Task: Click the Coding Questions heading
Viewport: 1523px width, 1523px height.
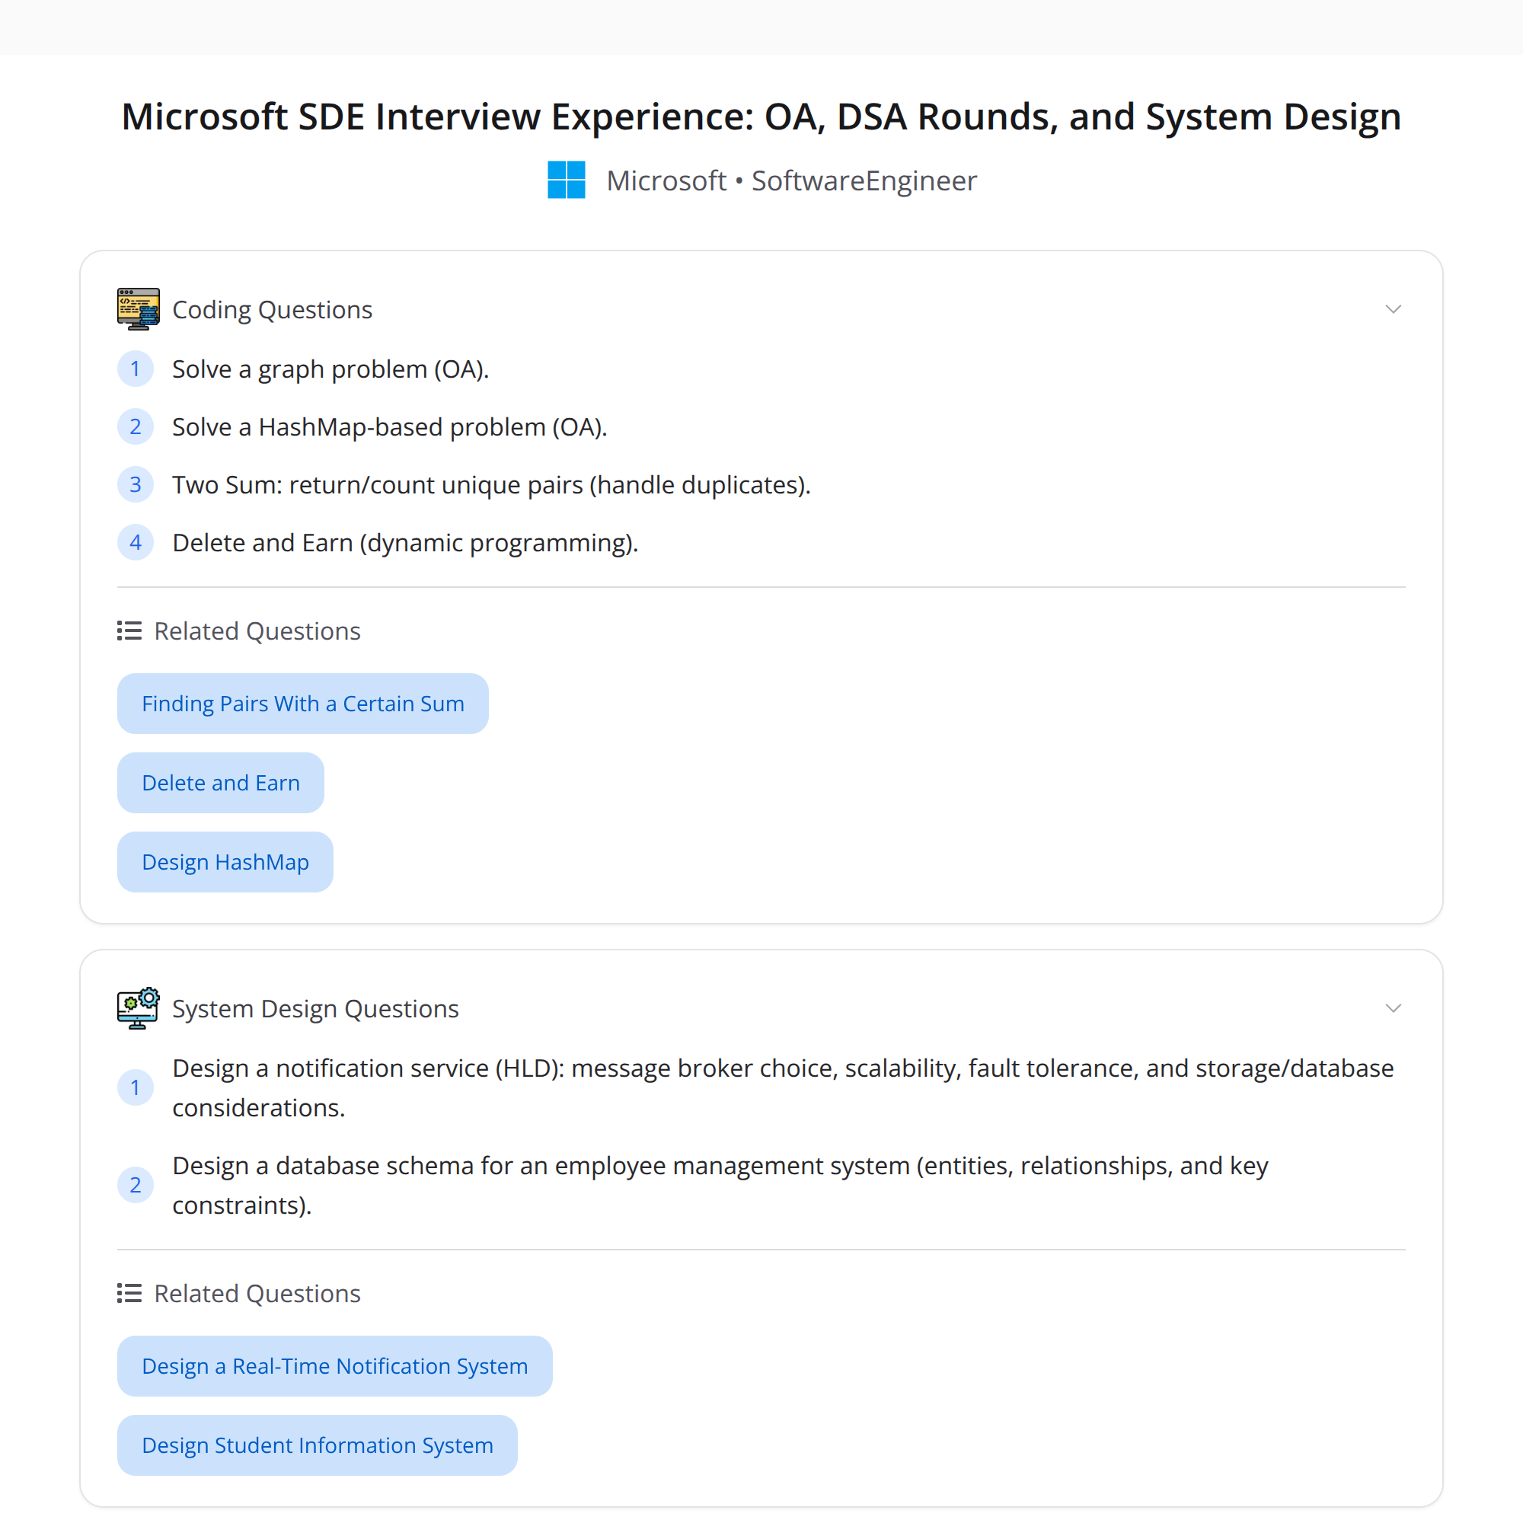Action: pos(272,310)
